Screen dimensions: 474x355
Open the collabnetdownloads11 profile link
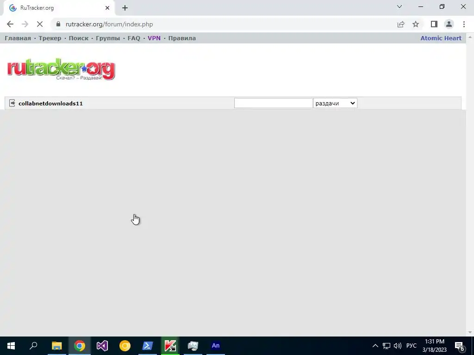coord(50,103)
